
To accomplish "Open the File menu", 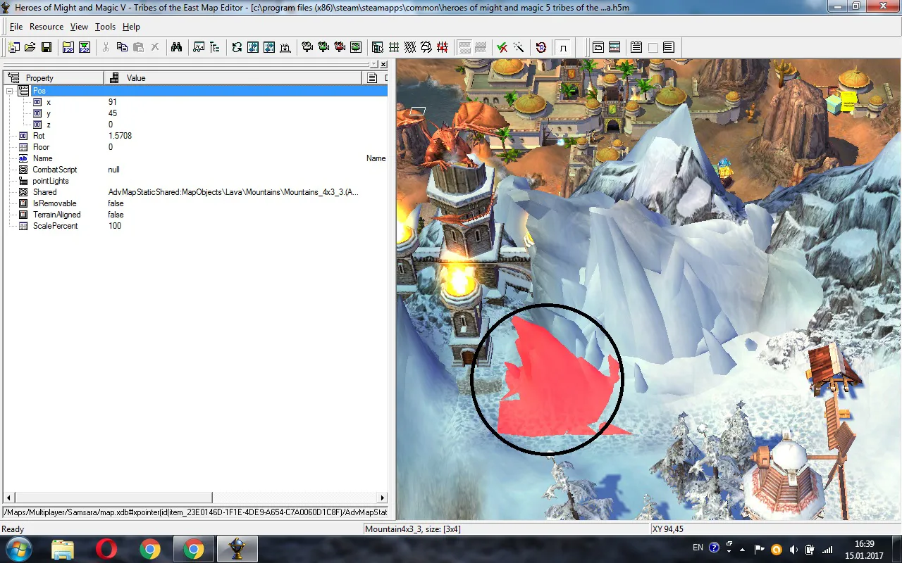I will [x=16, y=27].
